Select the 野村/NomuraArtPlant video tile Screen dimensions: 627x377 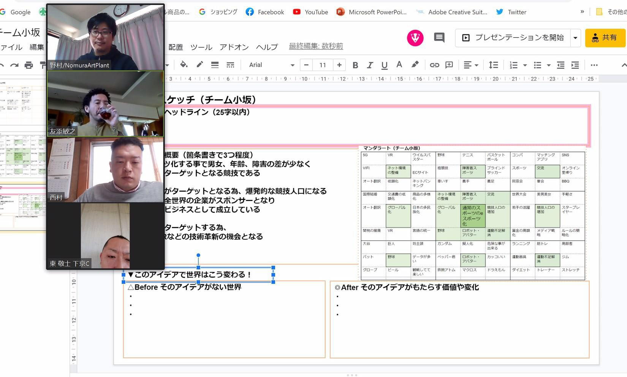105,37
